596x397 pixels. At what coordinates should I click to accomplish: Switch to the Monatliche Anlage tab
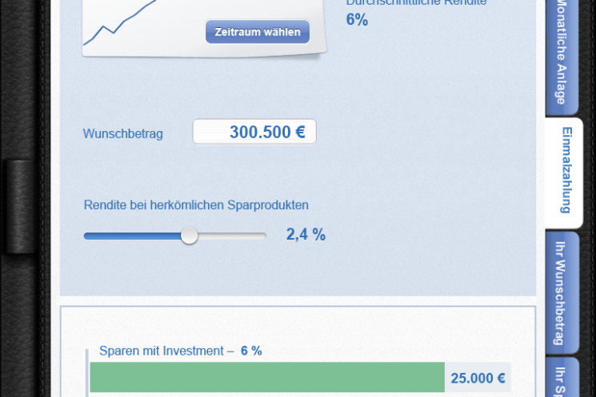(x=562, y=56)
